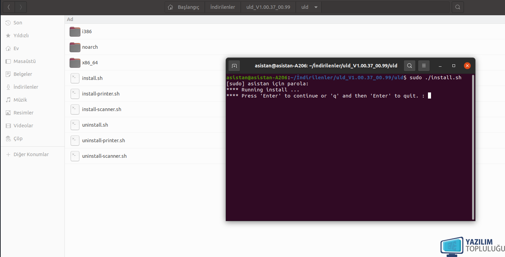The image size is (505, 257).
Task: Open the noarch folder icon
Action: click(75, 47)
